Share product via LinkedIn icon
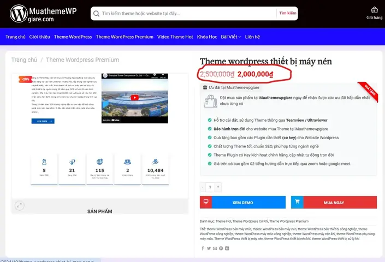The image size is (385, 262). (227, 248)
